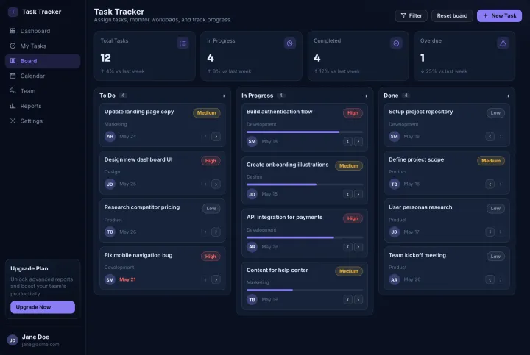530x355 pixels.
Task: Move 'Create onboarding illustrations' forward
Action: 358,194
